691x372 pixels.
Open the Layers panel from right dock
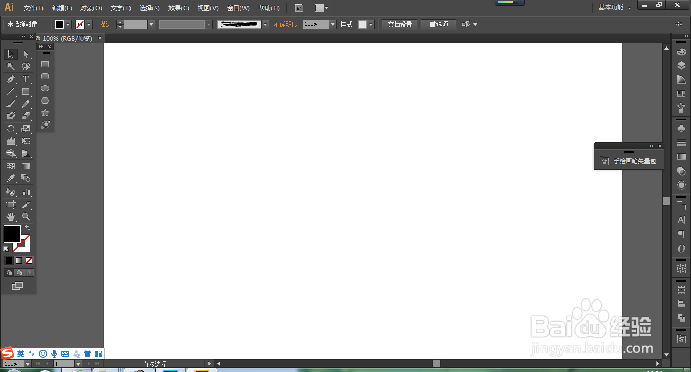pyautogui.click(x=681, y=66)
